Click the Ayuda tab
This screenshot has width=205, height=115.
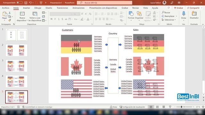click(155, 8)
